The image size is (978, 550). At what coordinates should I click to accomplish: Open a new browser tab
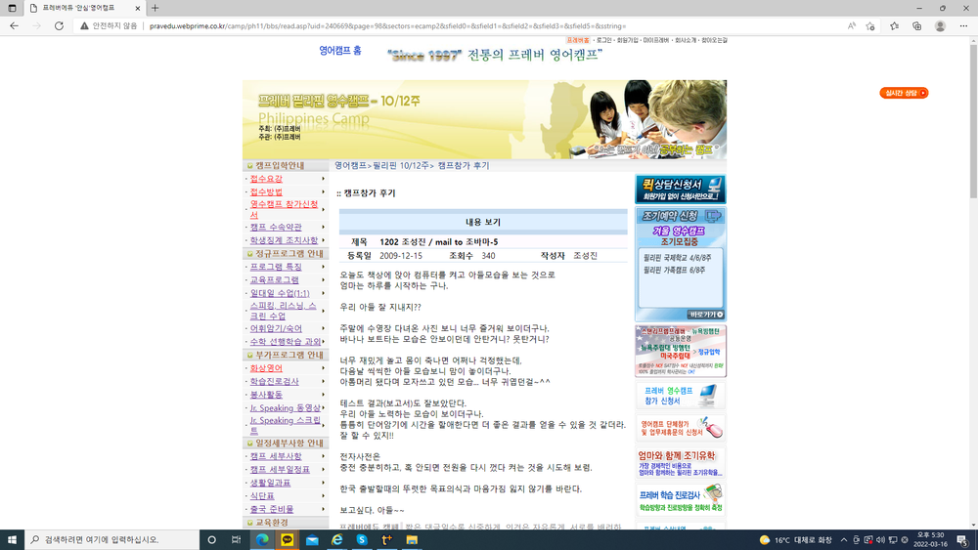155,8
